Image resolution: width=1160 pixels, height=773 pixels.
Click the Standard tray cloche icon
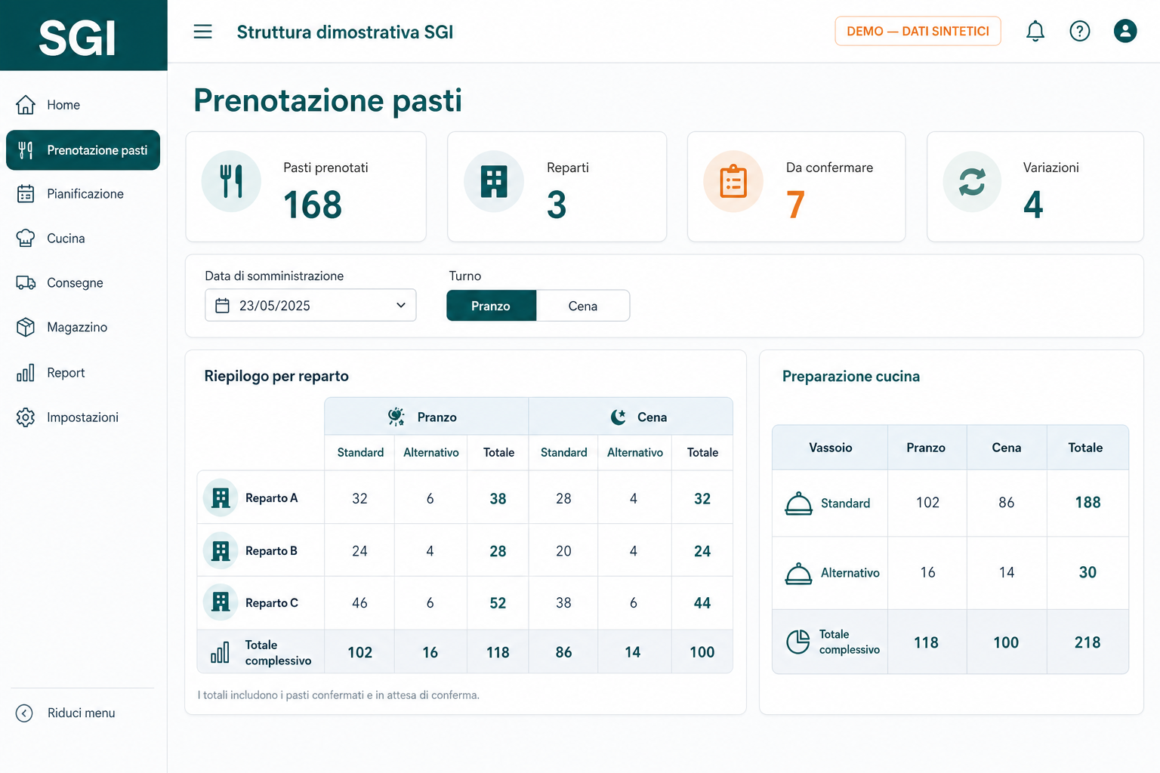[798, 504]
